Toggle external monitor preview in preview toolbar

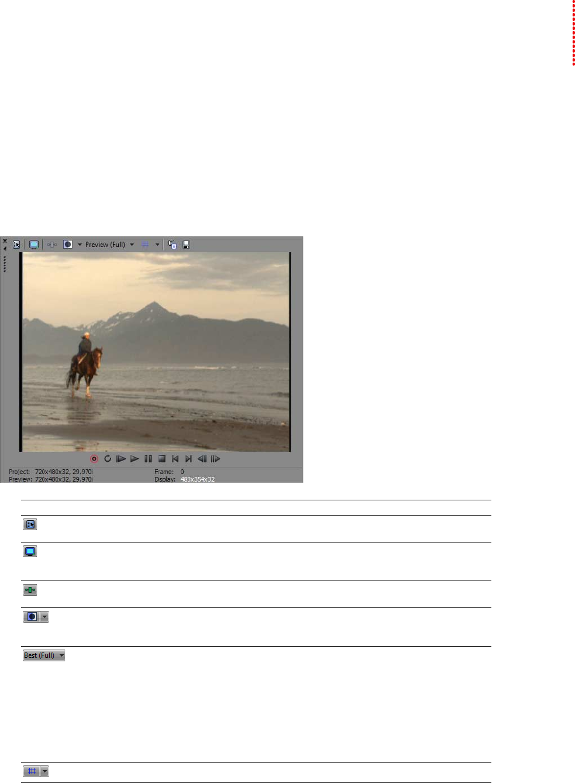34,245
